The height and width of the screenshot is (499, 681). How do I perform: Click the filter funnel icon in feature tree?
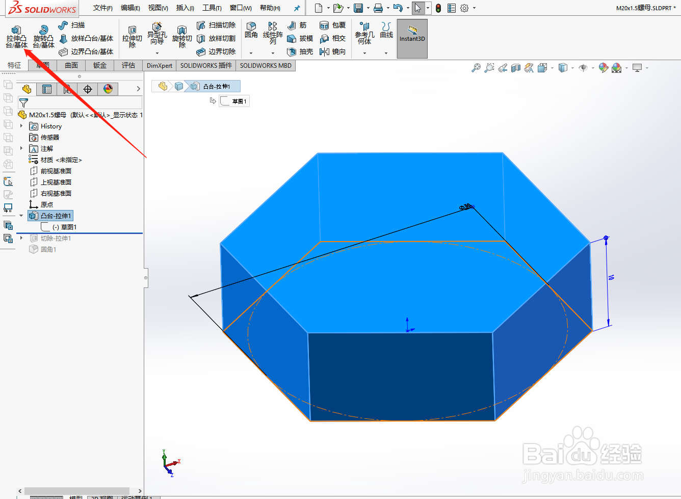[x=23, y=102]
